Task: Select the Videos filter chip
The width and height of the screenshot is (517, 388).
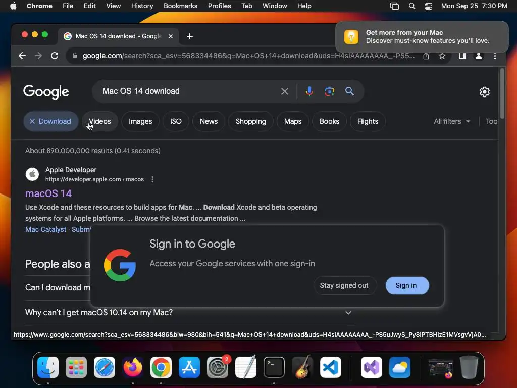Action: [x=99, y=121]
